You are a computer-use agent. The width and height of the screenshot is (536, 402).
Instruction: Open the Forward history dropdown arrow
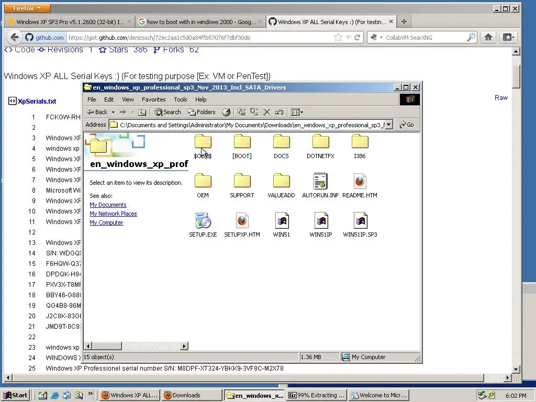(x=132, y=112)
